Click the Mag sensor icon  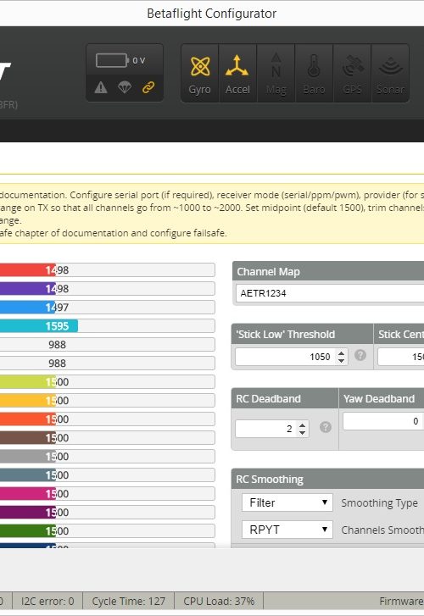pos(276,74)
